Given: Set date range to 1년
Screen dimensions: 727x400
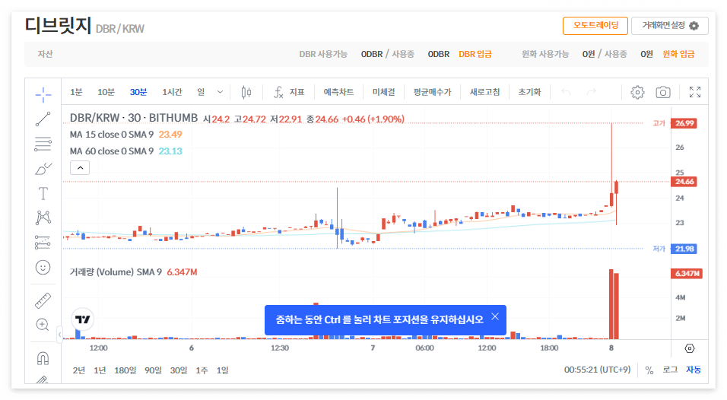Looking at the screenshot, I should 100,370.
